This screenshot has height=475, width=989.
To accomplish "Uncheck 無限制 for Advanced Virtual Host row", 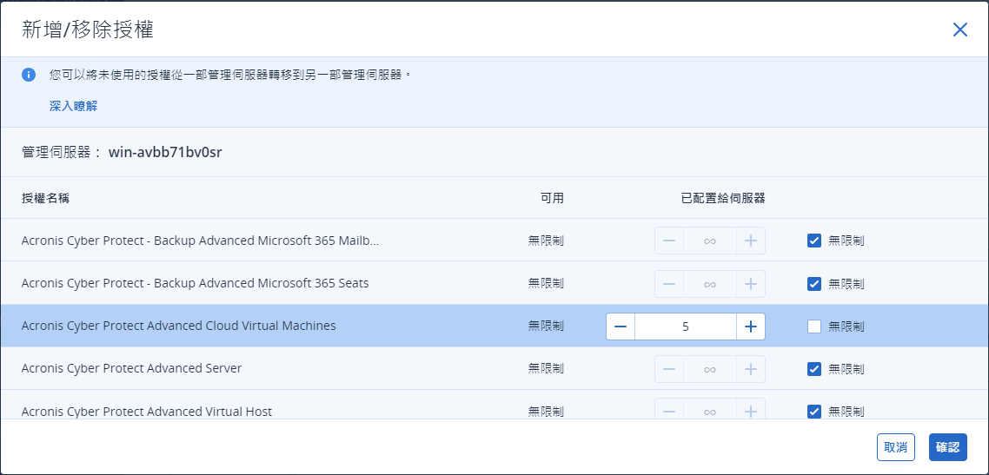I will (814, 412).
